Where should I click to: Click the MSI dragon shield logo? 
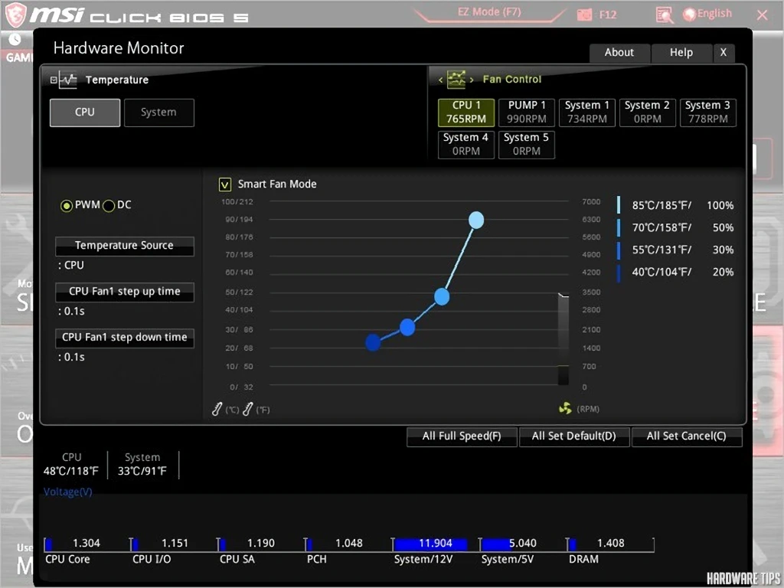[x=15, y=15]
